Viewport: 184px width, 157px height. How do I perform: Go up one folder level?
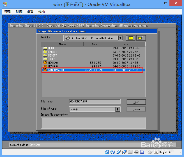pyautogui.click(x=131, y=38)
